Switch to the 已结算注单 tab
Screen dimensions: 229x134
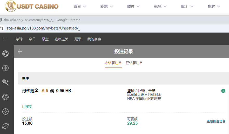[134, 63]
